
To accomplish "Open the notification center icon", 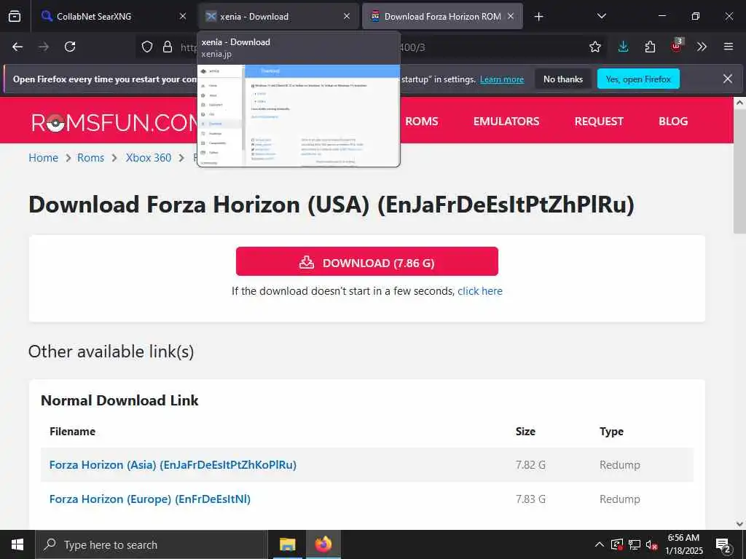I will [724, 546].
